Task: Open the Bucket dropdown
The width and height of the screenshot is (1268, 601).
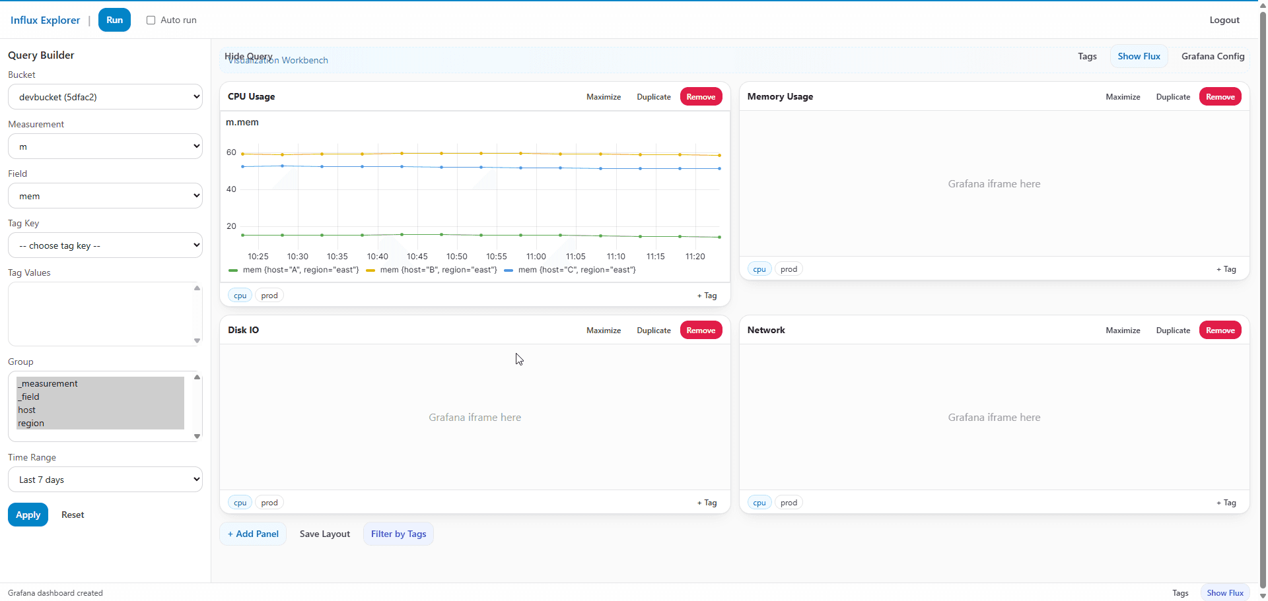Action: [105, 97]
